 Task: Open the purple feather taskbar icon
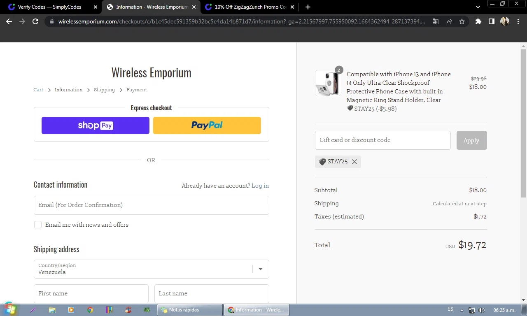pos(33,310)
